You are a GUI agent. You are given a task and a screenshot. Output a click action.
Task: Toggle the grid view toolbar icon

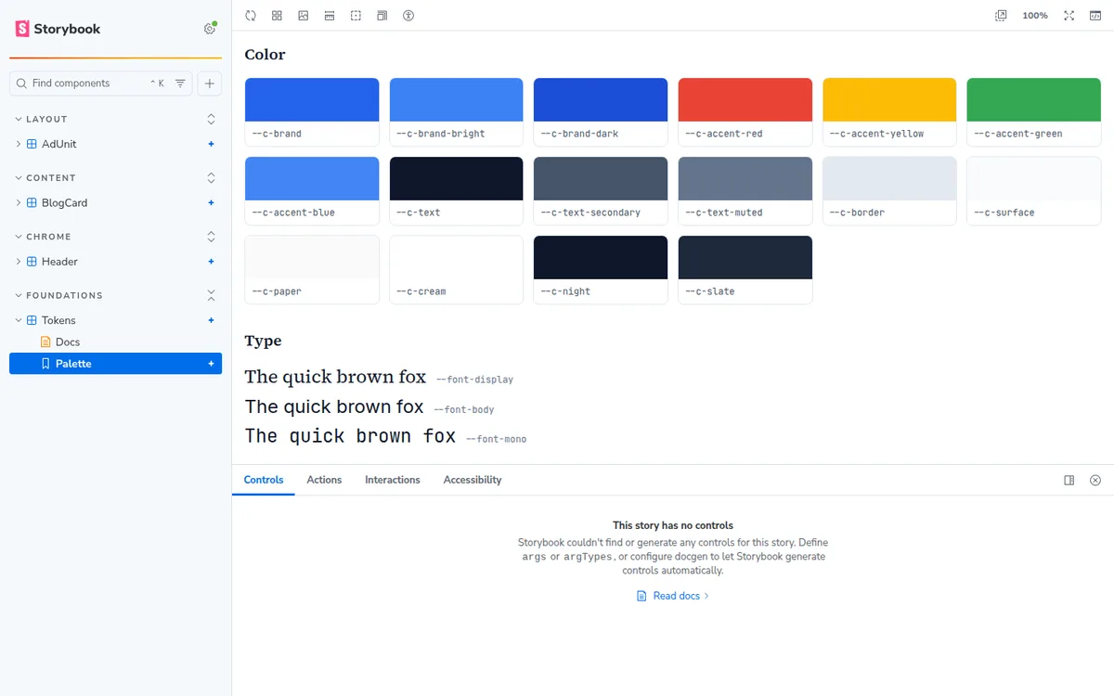[x=277, y=16]
